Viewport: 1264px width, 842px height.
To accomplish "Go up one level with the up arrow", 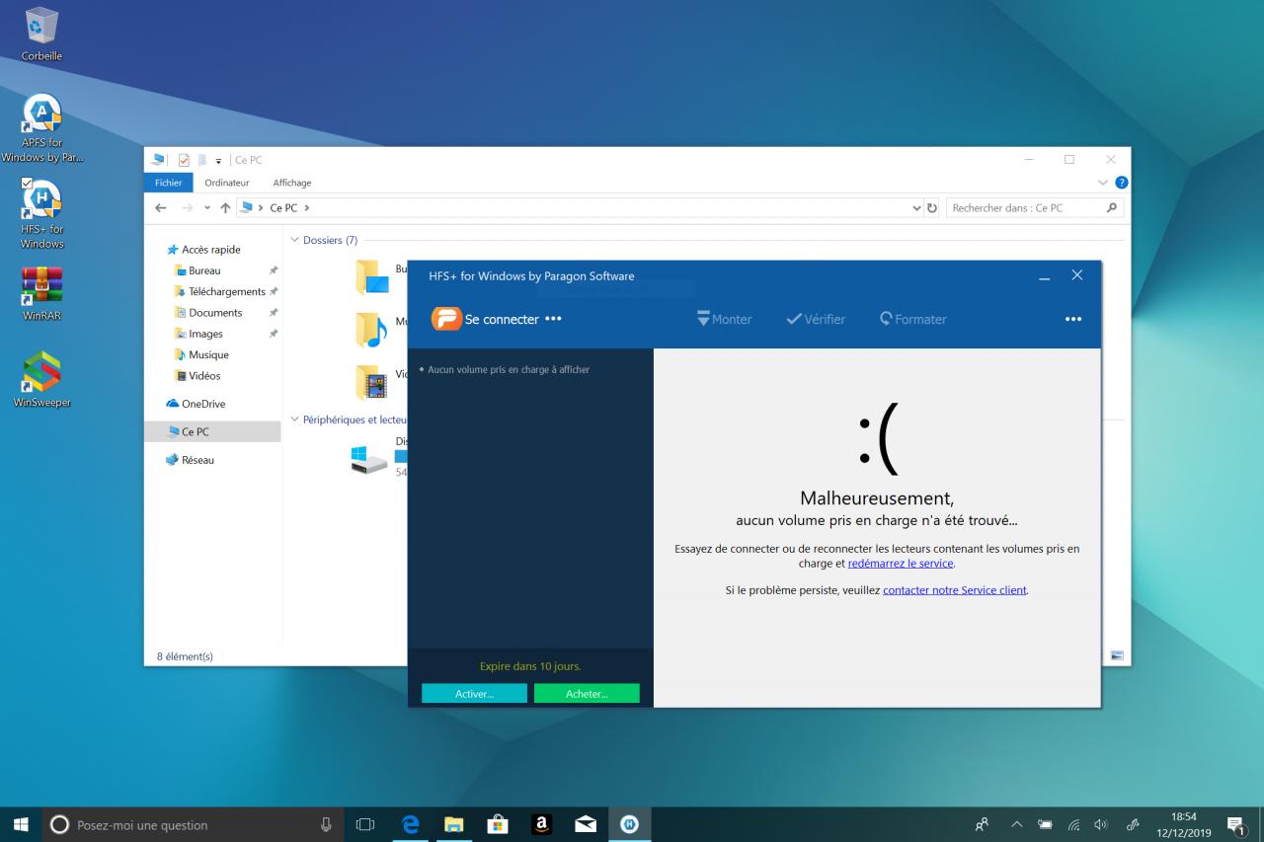I will click(x=225, y=208).
